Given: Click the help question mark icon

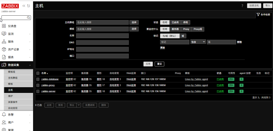Looking at the screenshot, I should 242,6.
